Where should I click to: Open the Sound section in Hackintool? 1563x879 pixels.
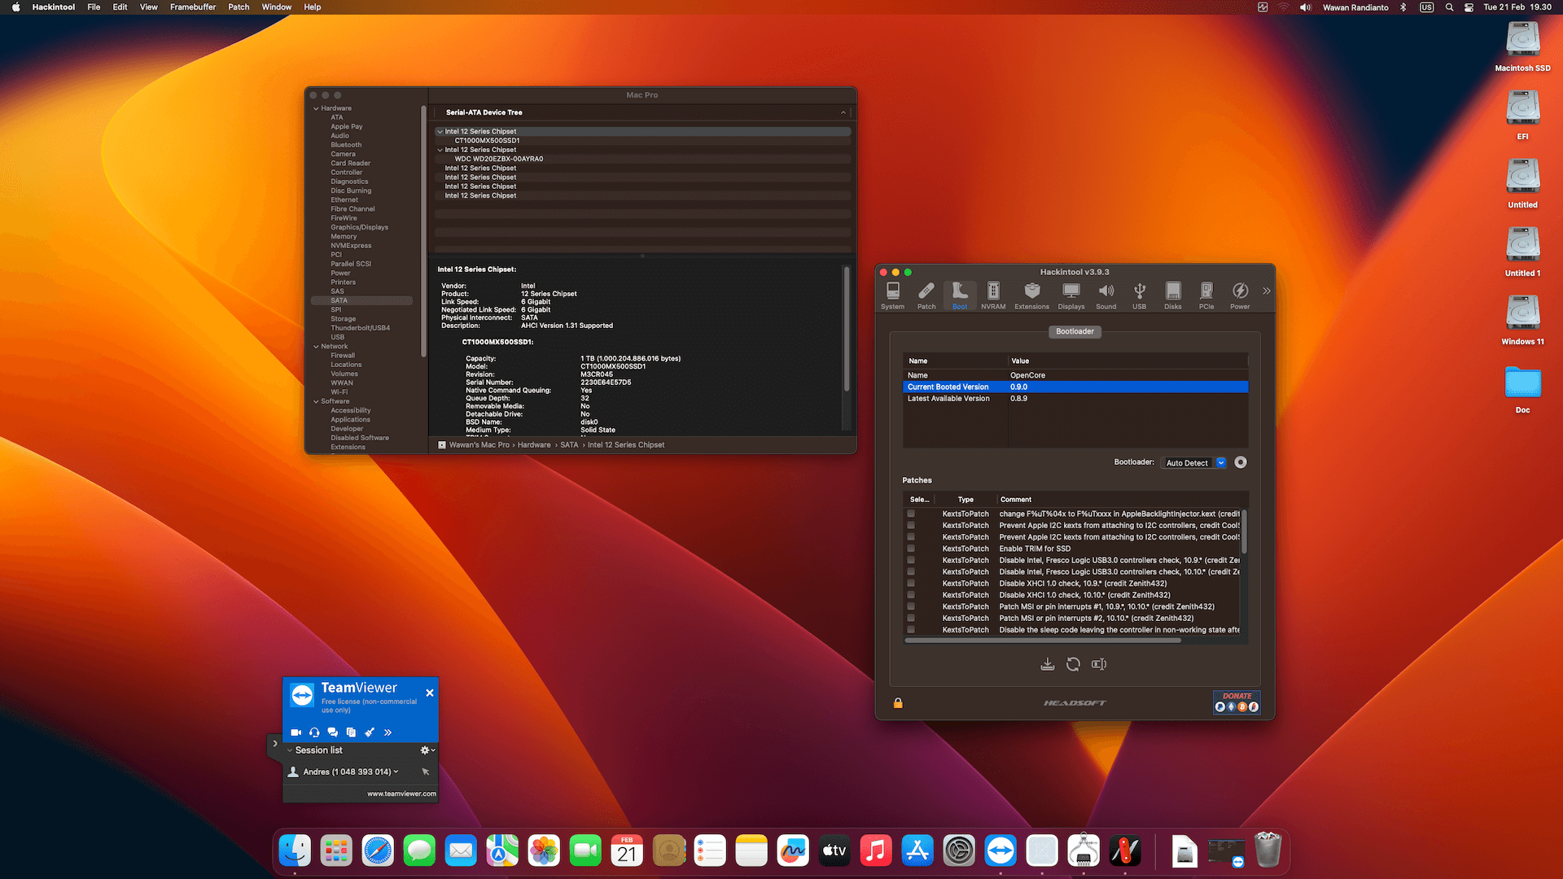[x=1105, y=295]
